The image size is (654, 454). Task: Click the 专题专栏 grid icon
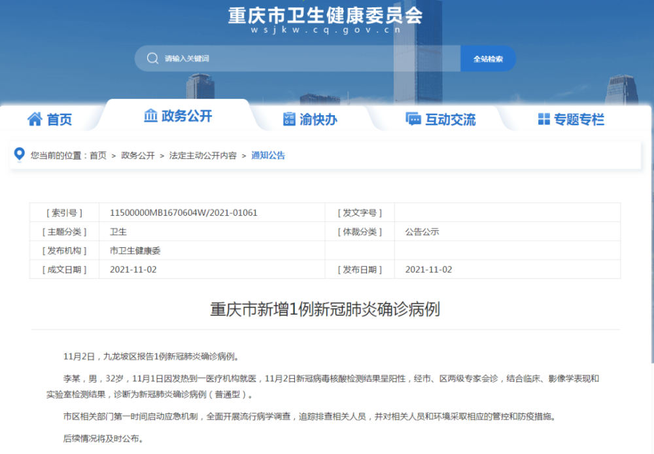tap(544, 119)
